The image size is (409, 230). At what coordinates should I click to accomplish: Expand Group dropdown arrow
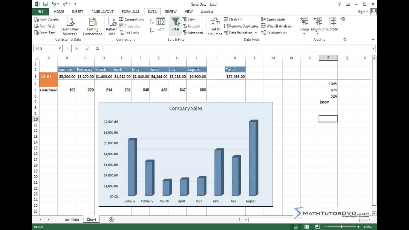click(304, 34)
